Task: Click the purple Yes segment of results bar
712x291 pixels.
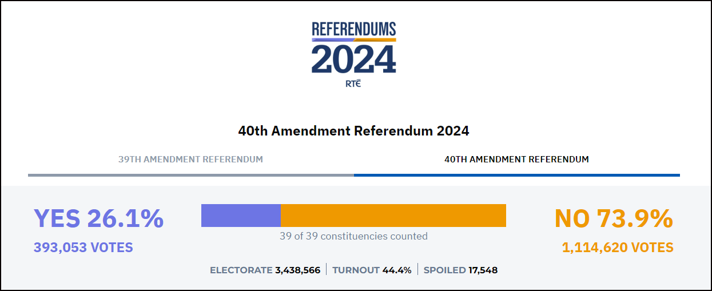Action: tap(241, 216)
